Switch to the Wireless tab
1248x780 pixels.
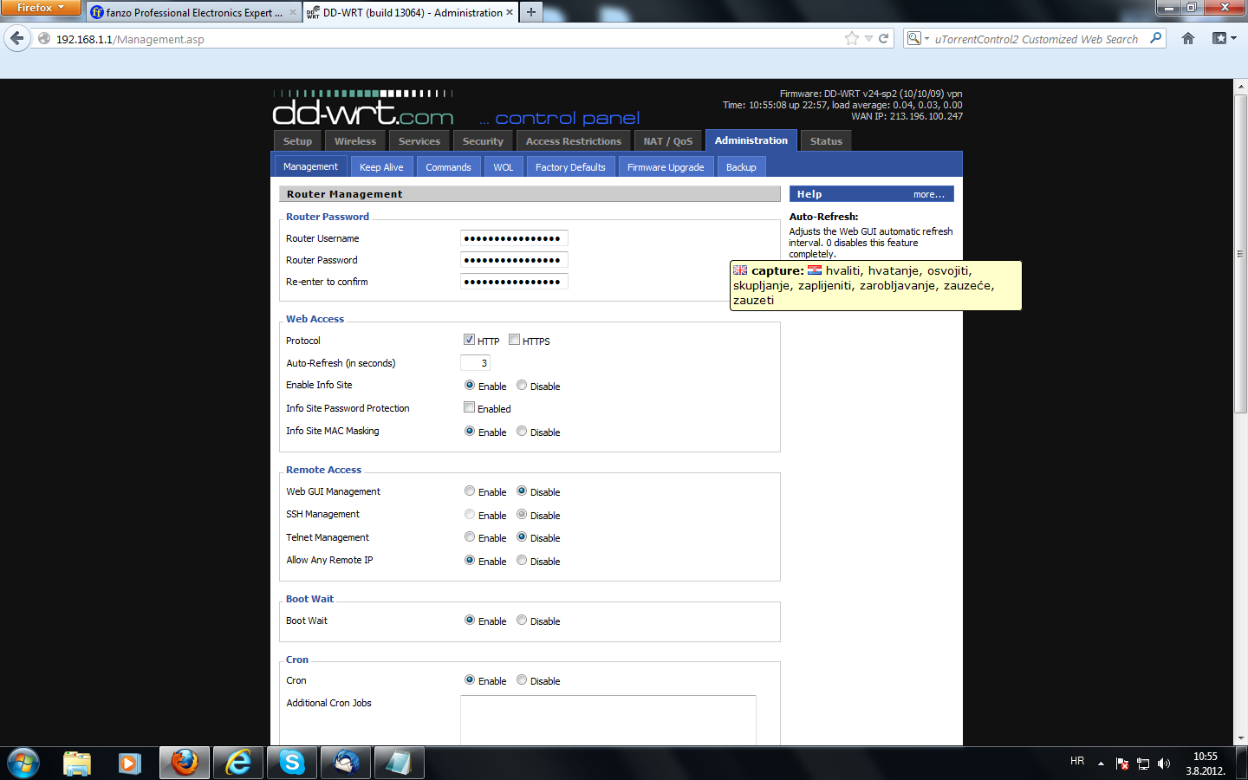coord(355,141)
